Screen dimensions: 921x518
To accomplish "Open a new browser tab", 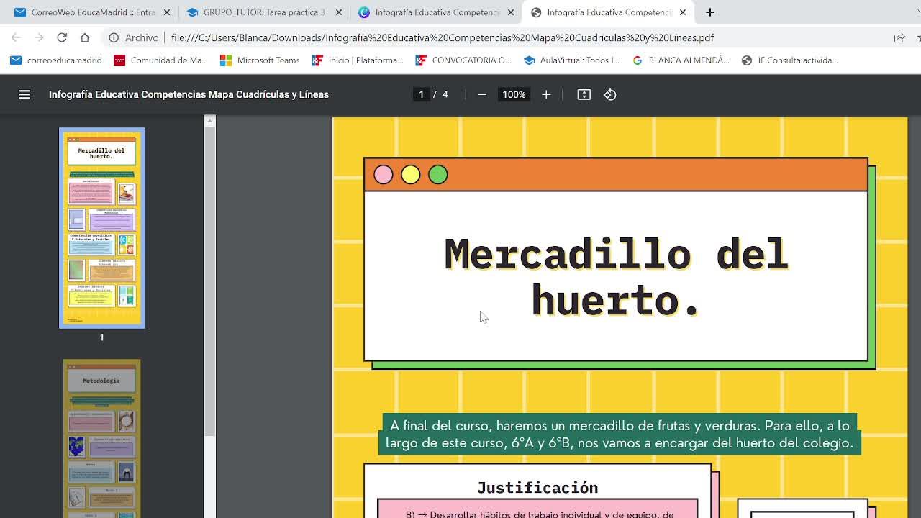I will pos(709,12).
